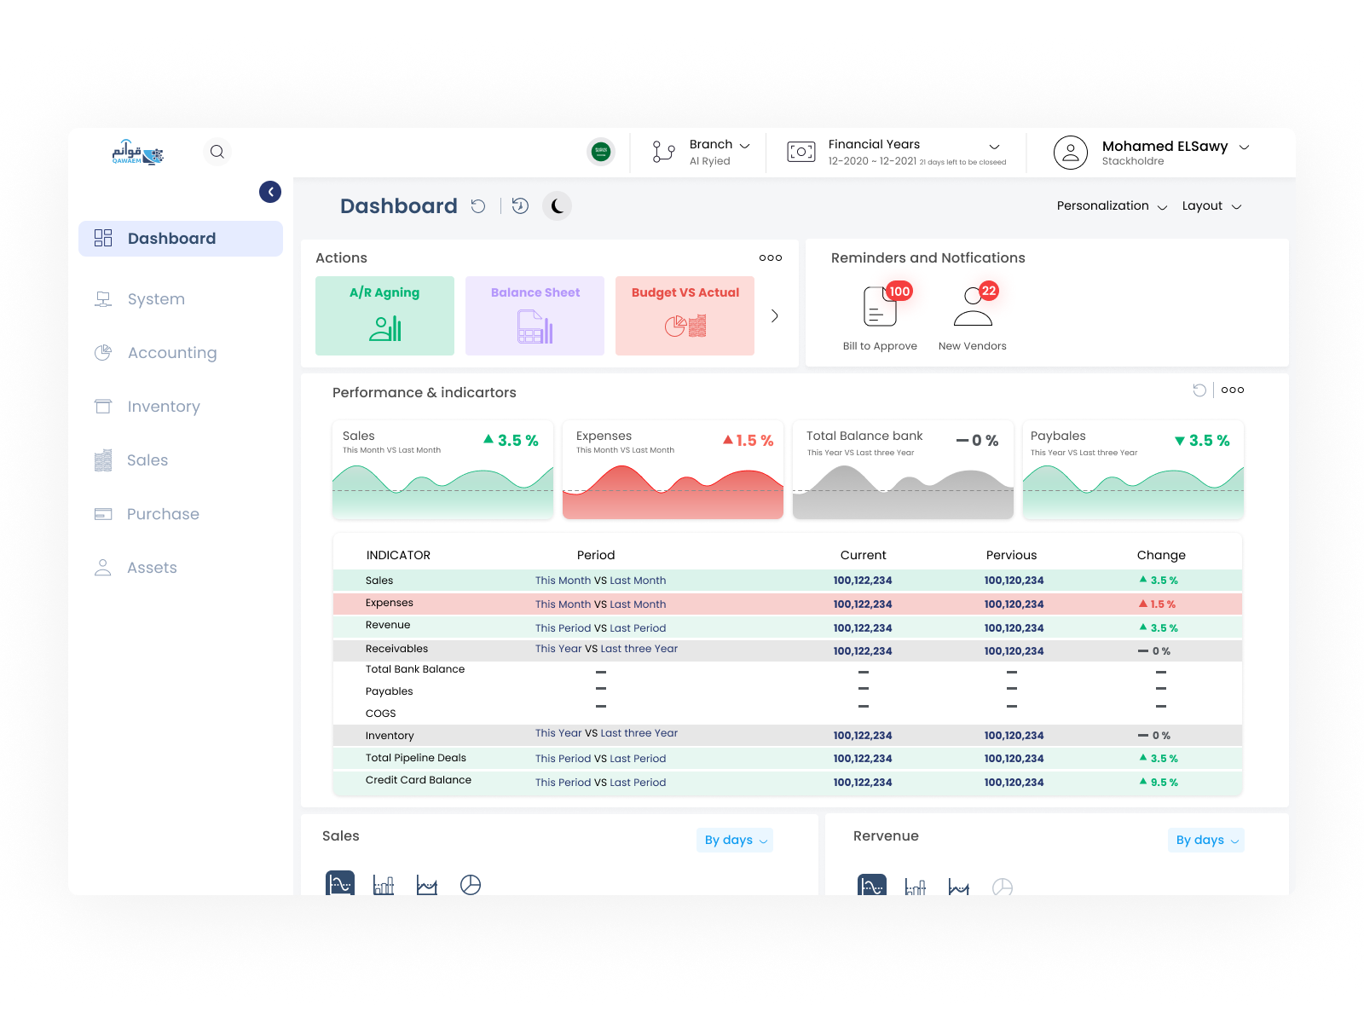The height and width of the screenshot is (1023, 1364).
Task: Open the By days dropdown for Sales
Action: [734, 840]
